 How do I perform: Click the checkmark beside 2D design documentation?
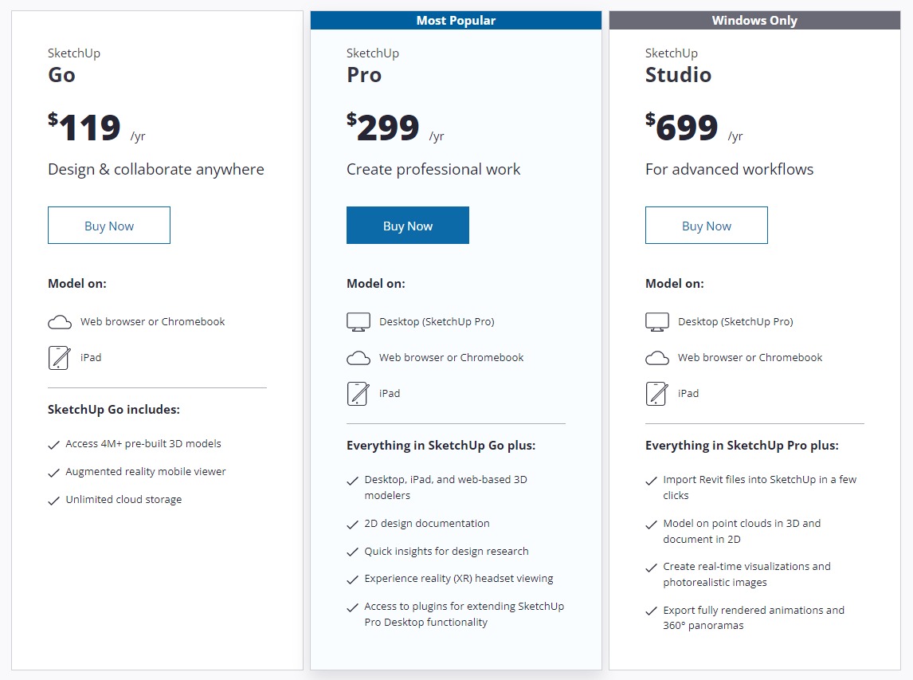click(352, 525)
